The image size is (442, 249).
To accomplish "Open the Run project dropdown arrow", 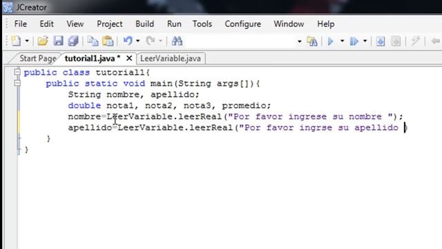I will [x=343, y=41].
